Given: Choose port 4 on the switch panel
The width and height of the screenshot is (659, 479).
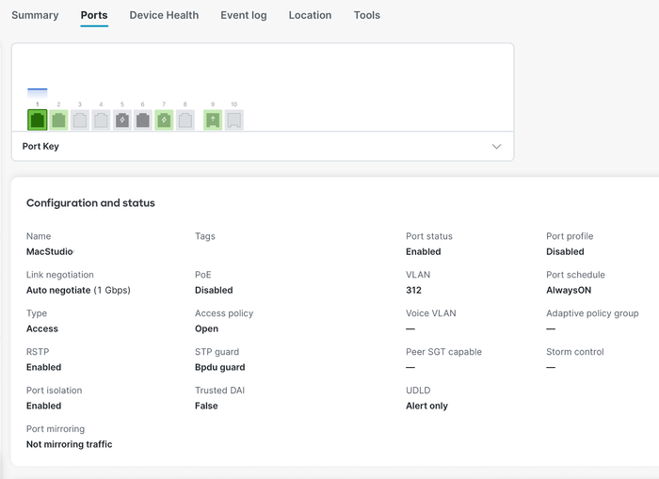Looking at the screenshot, I should point(101,120).
